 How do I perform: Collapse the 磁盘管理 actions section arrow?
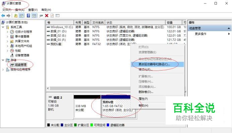(x=229, y=28)
